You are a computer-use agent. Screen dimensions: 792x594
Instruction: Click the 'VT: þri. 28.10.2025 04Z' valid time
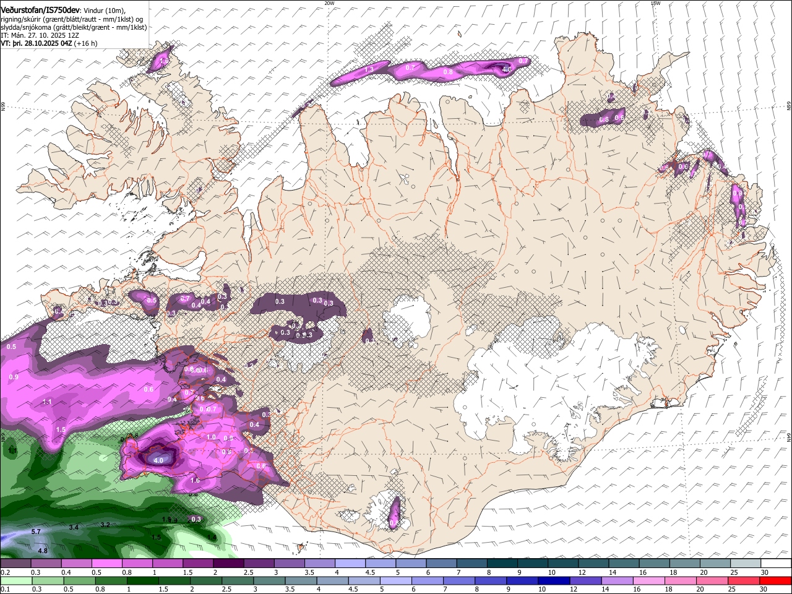point(37,43)
